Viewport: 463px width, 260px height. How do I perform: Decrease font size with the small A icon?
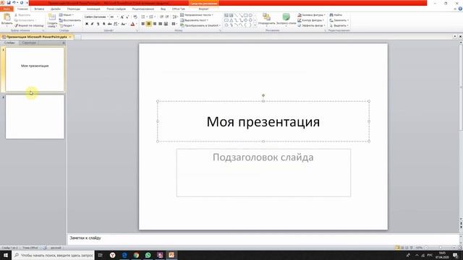[127, 17]
